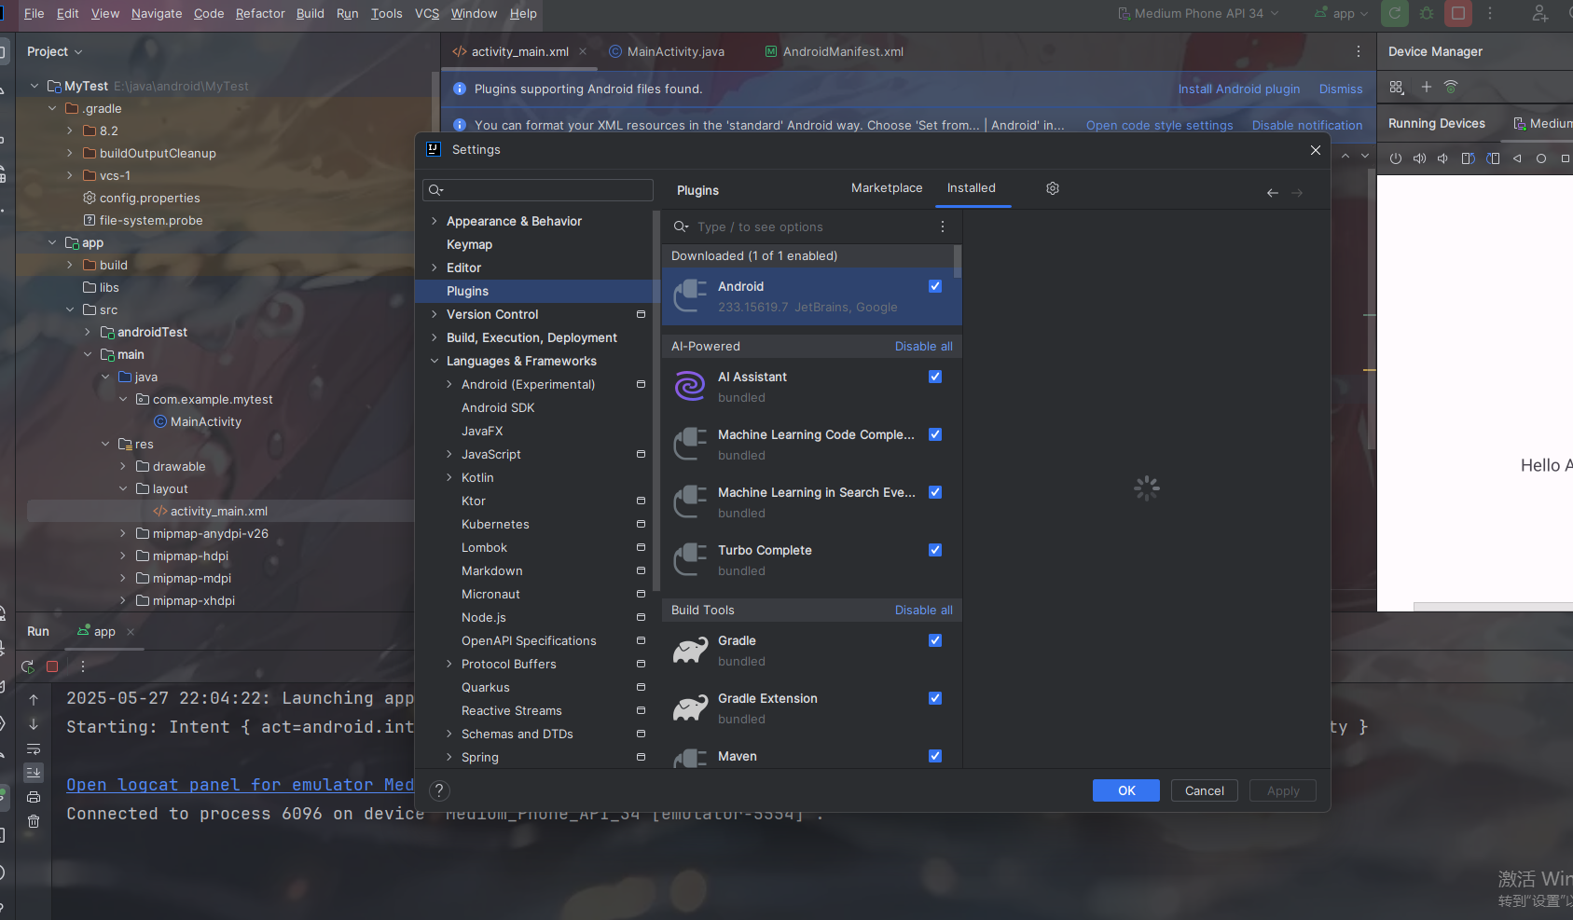Open the File menu
The width and height of the screenshot is (1573, 920).
34,13
